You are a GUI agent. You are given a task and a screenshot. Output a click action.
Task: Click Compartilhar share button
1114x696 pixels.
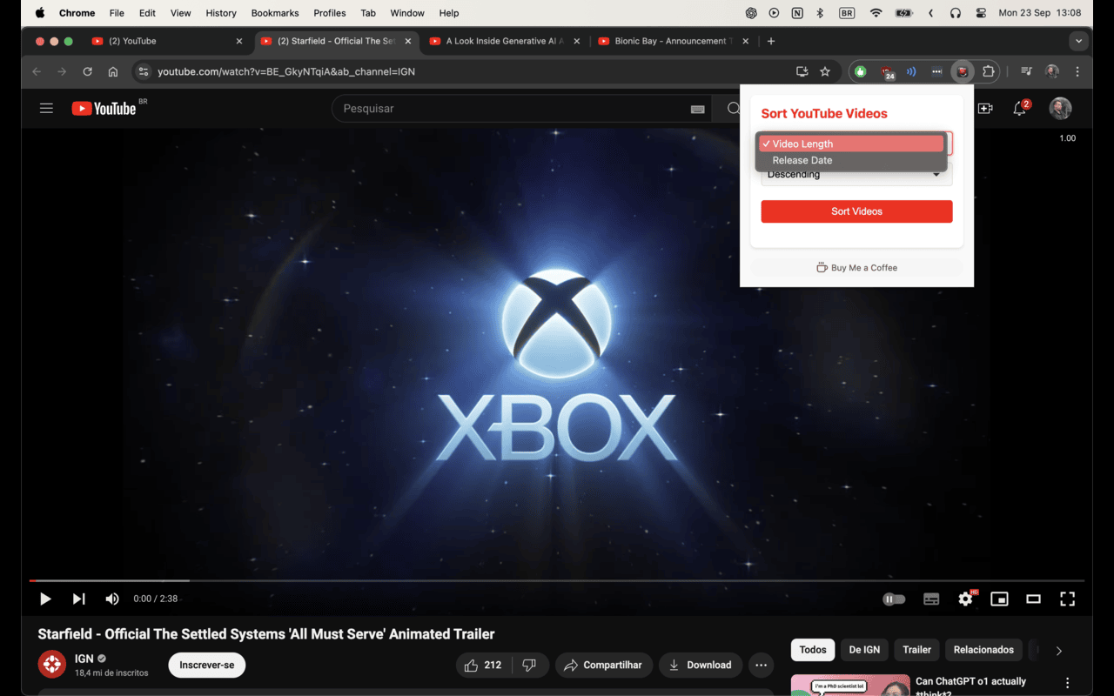[604, 665]
